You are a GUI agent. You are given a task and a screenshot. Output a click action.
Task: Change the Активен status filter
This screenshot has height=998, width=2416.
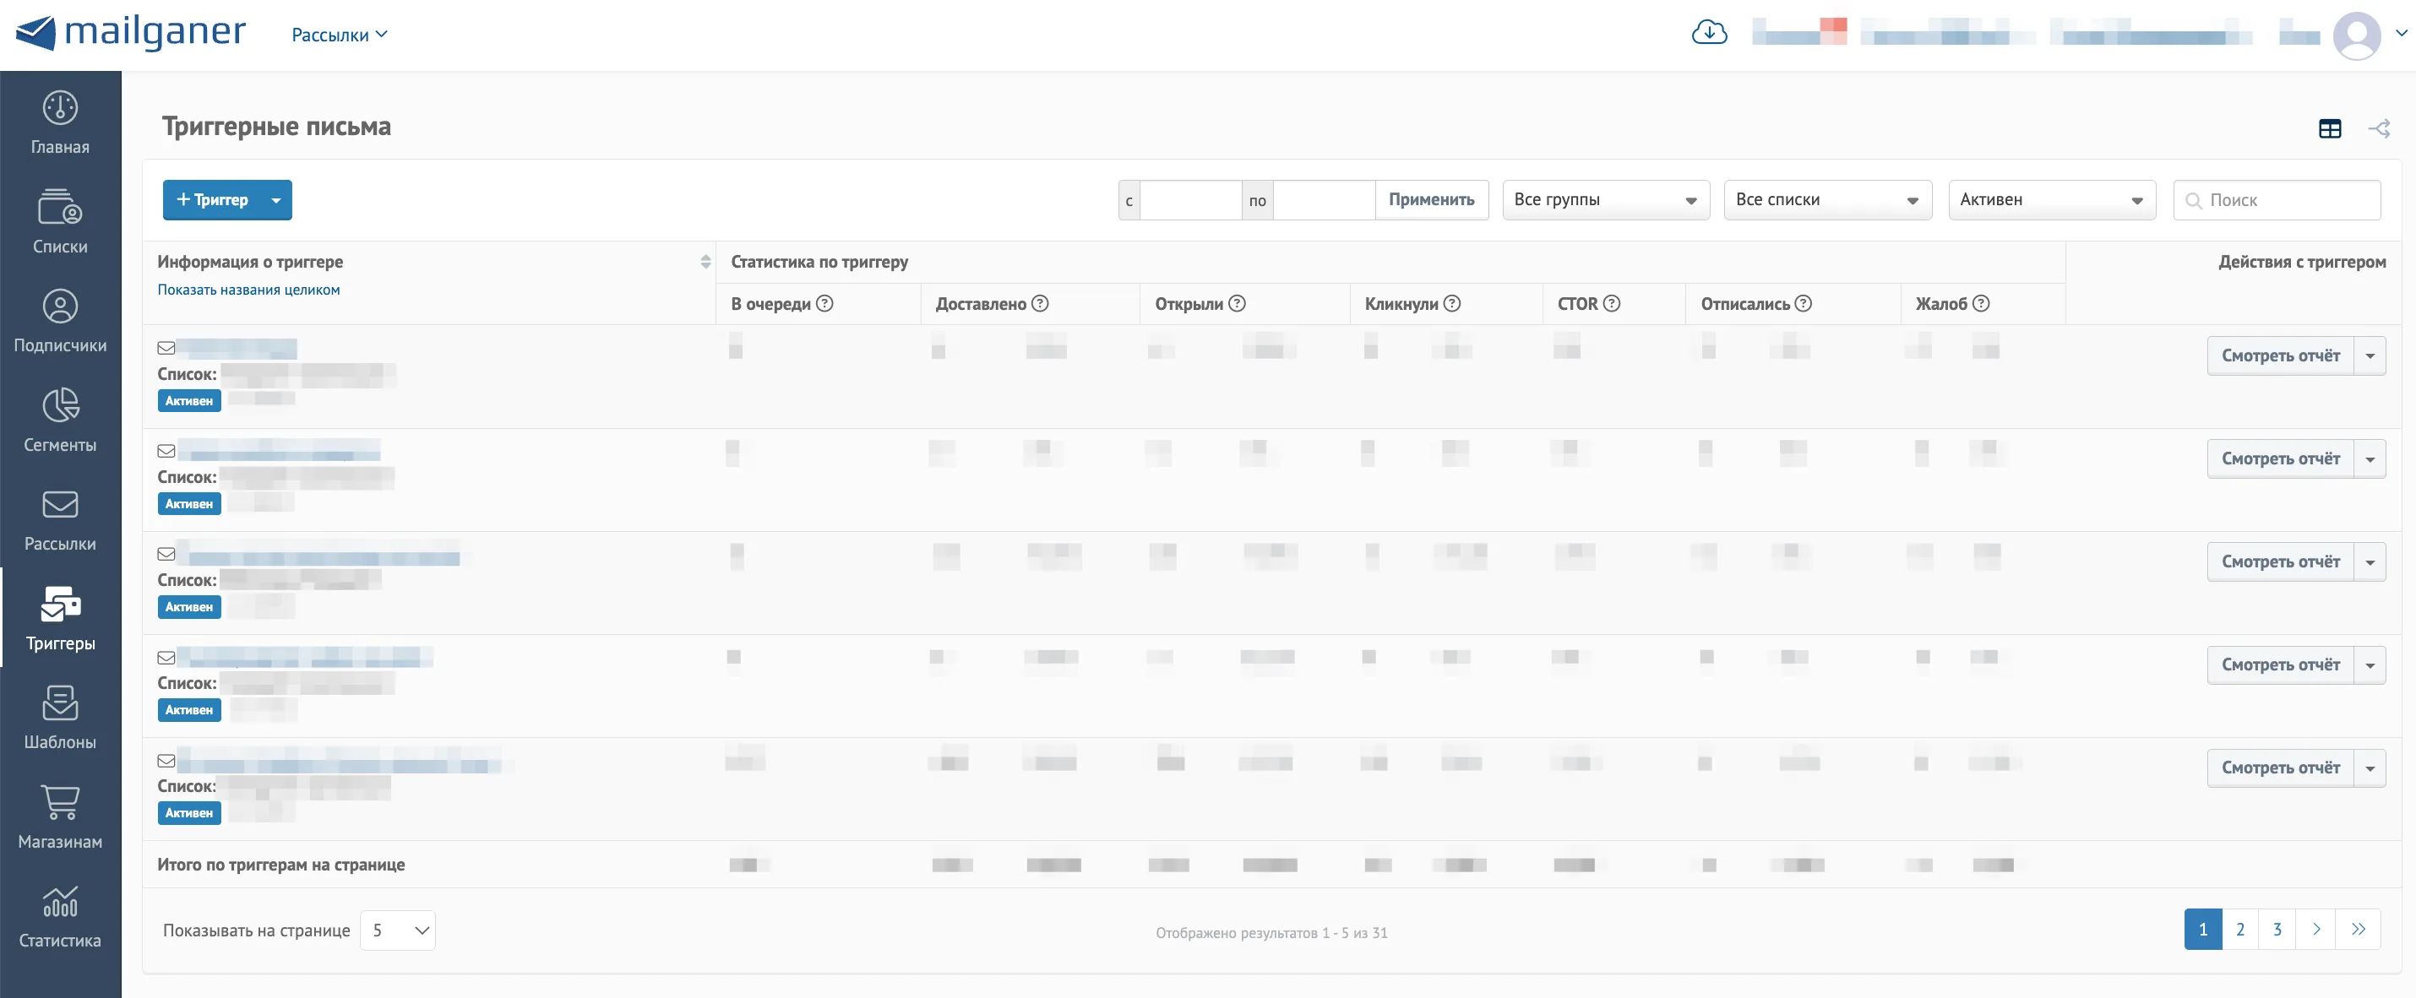[2052, 199]
